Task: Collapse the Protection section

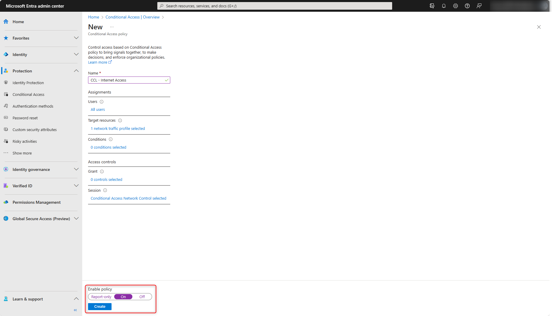Action: [76, 71]
